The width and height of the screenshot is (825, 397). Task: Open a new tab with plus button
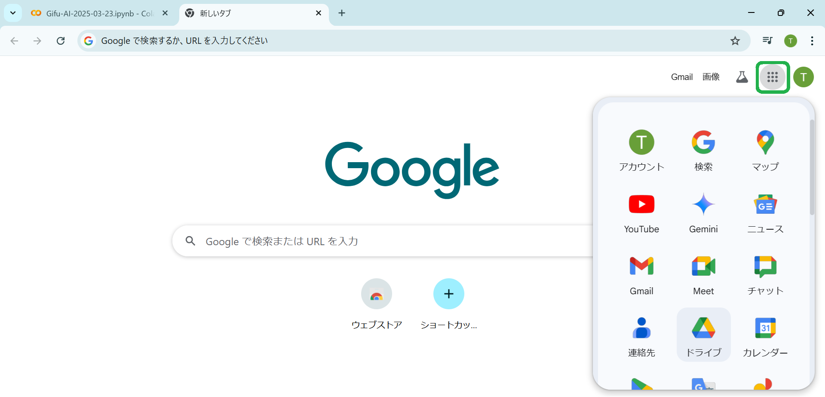pos(342,13)
